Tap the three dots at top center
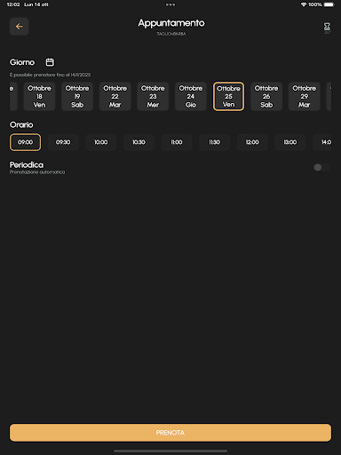The height and width of the screenshot is (455, 341). pyautogui.click(x=170, y=4)
